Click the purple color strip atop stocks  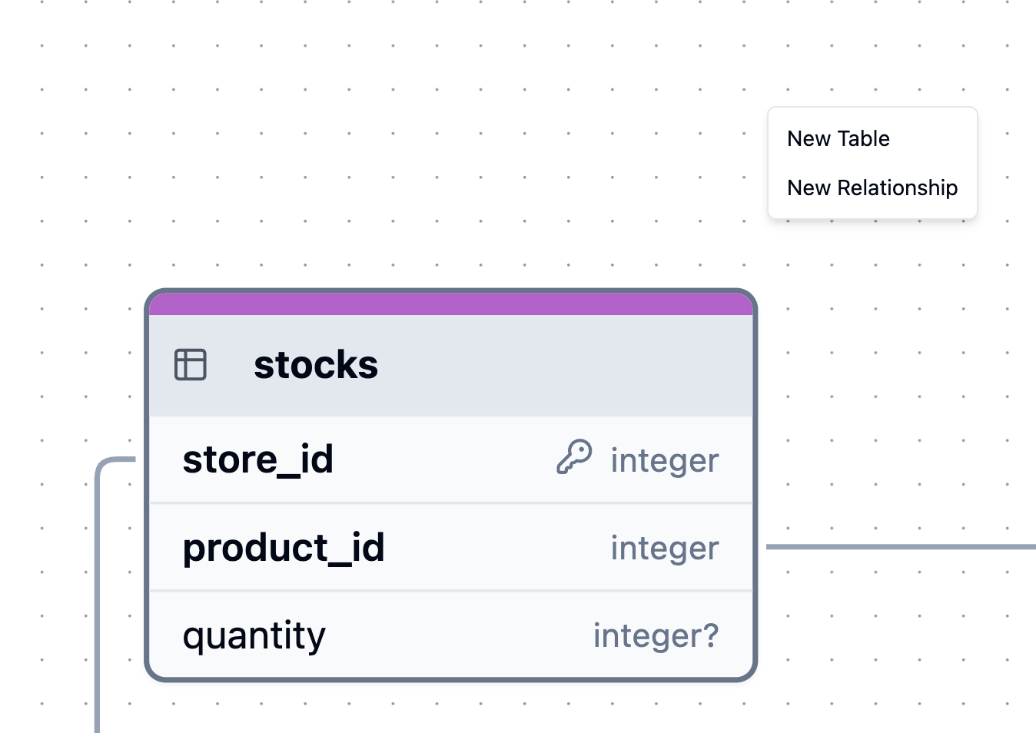click(x=451, y=303)
